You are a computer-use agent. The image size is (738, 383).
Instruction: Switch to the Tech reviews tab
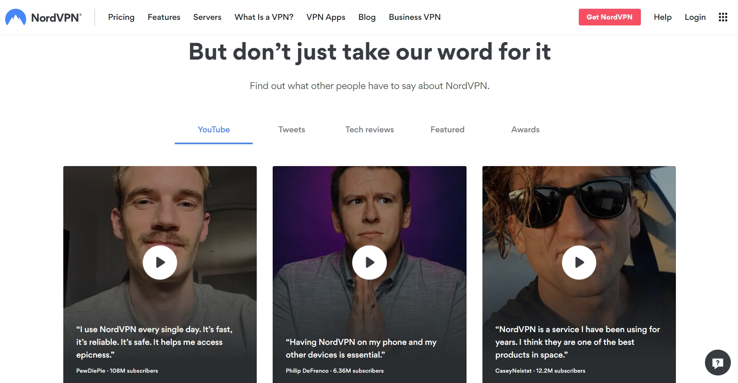(x=369, y=130)
